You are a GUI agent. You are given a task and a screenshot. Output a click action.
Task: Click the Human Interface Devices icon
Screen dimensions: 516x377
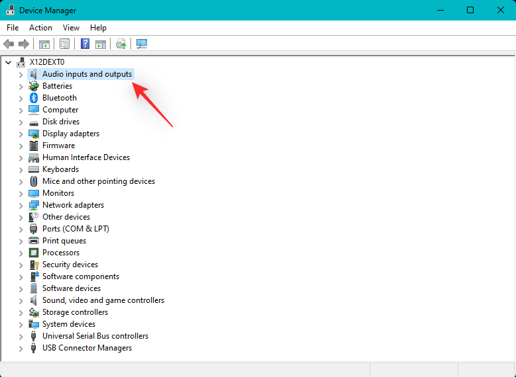[x=34, y=158]
